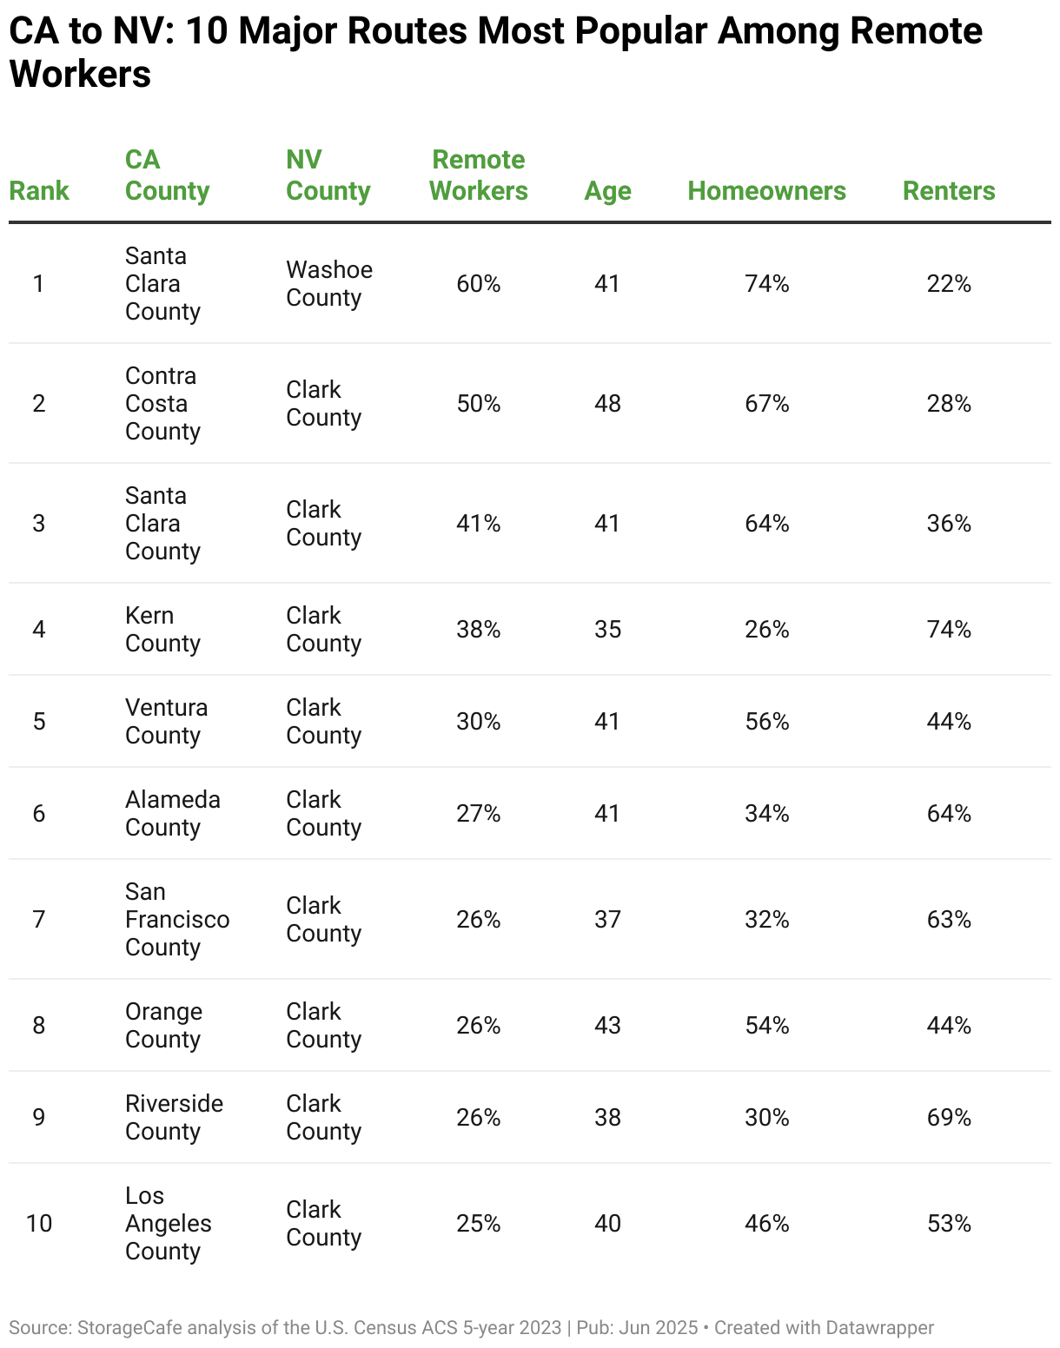Viewport: 1060px width, 1348px height.
Task: Select the 74% renters value for Kern
Action: coord(949,630)
